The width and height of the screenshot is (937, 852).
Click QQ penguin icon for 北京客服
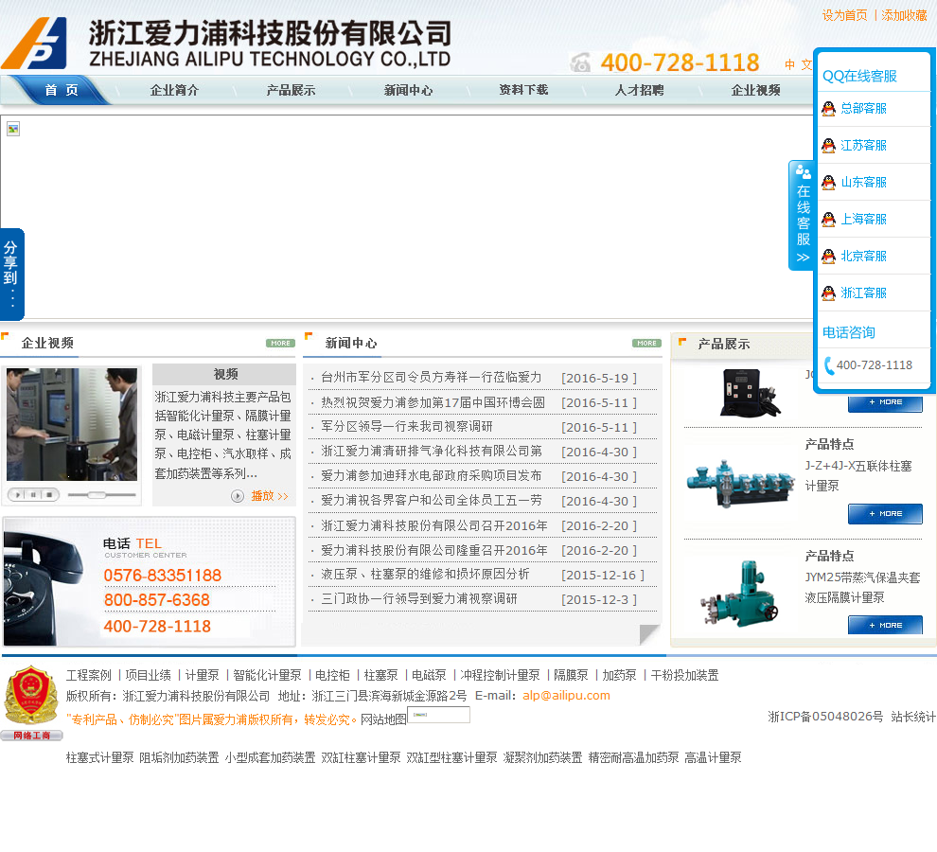pyautogui.click(x=828, y=257)
